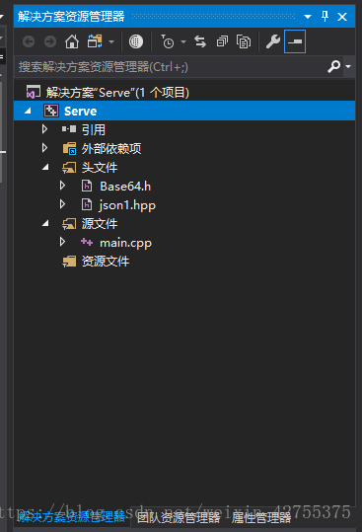Click the pending changes filter clock icon
The width and height of the screenshot is (362, 532).
pos(168,41)
